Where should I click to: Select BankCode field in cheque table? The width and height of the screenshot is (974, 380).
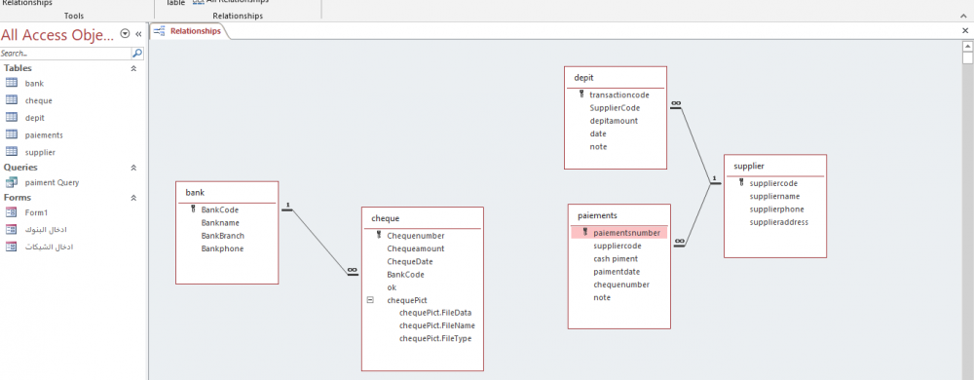(x=405, y=275)
